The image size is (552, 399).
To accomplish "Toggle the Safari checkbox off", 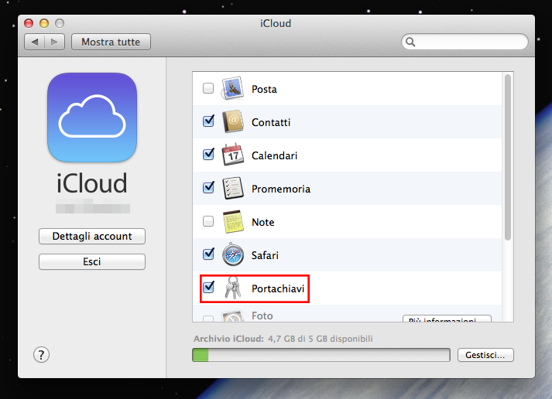I will click(208, 254).
